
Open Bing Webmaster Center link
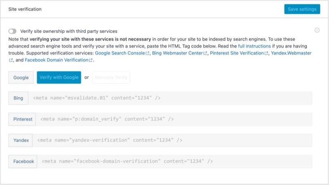point(180,53)
